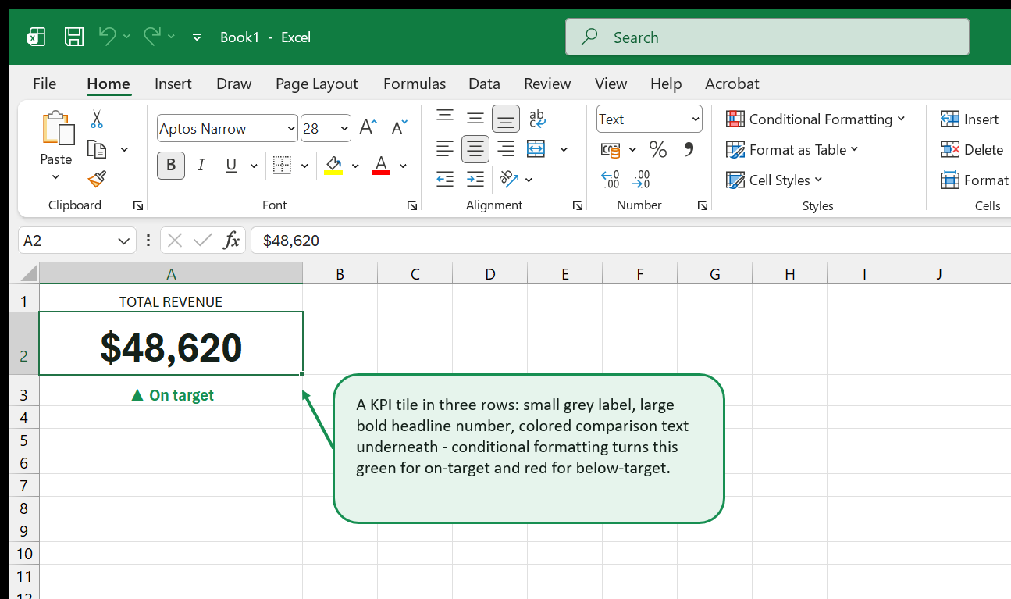Switch to the Data tab
The height and width of the screenshot is (599, 1011).
click(484, 84)
